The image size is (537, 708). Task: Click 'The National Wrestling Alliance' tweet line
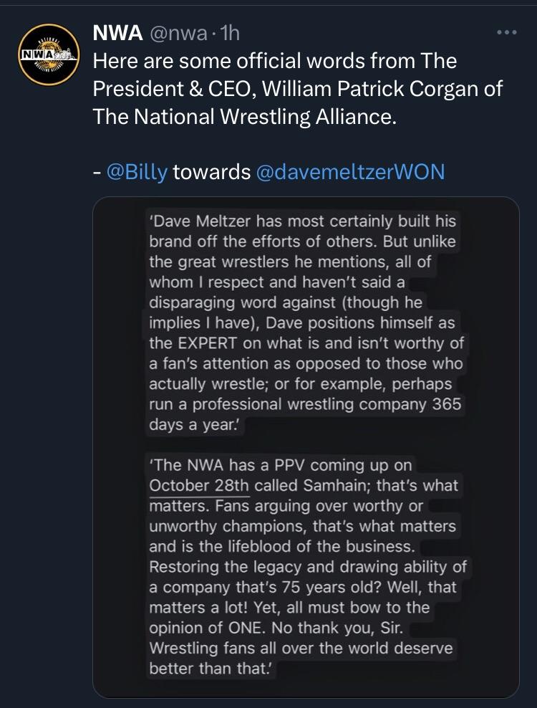click(x=245, y=117)
